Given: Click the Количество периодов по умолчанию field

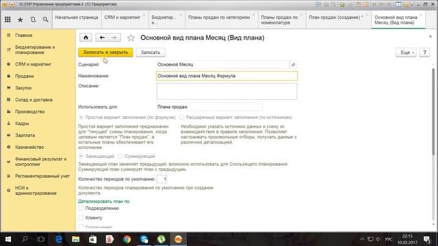Looking at the screenshot, I should tap(162, 179).
